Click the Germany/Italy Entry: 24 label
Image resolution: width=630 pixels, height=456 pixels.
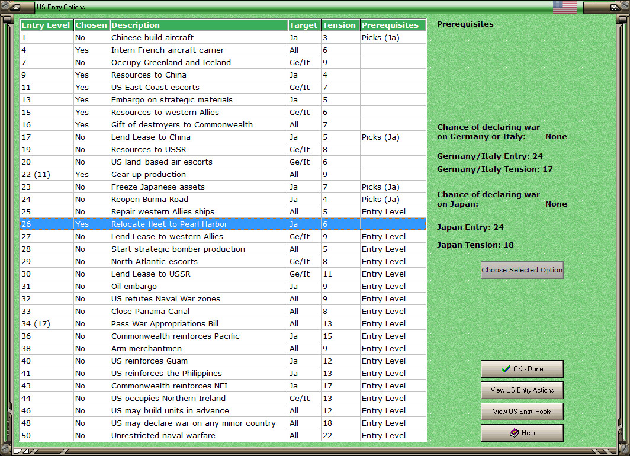pyautogui.click(x=490, y=156)
